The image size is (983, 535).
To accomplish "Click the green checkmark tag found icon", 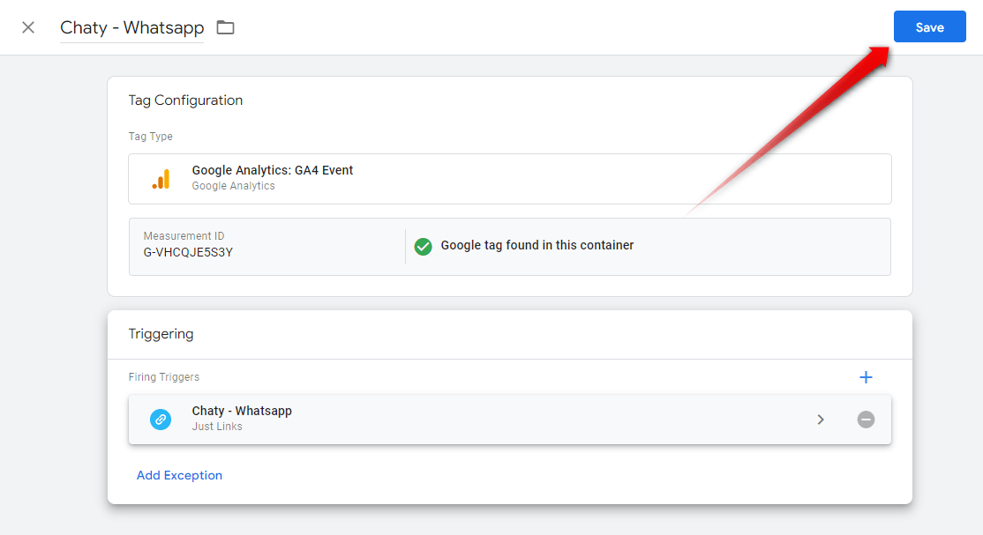I will point(424,246).
